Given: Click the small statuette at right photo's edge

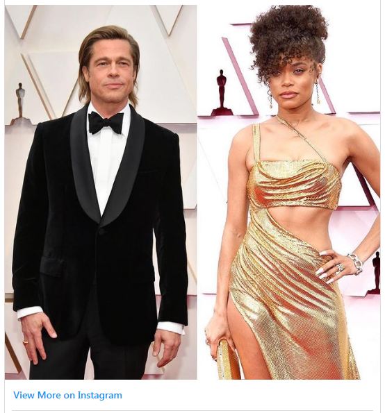Looking at the screenshot, I should (375, 273).
